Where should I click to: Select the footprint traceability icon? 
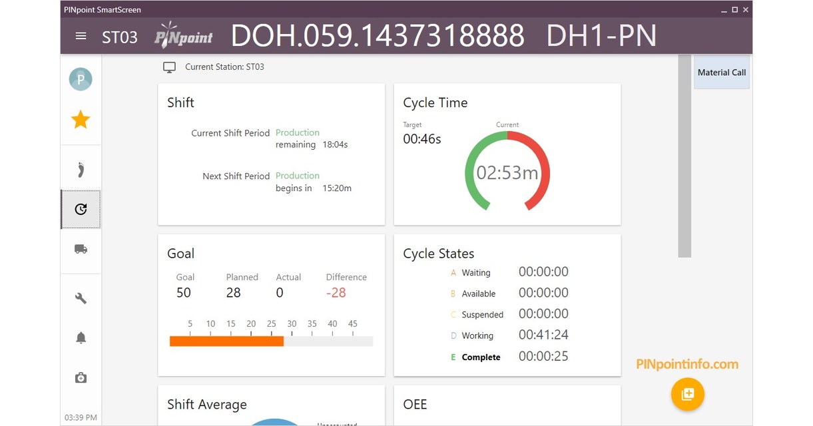(80, 168)
